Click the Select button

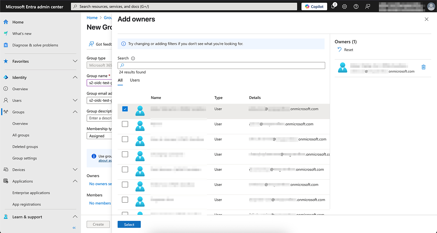tap(129, 224)
